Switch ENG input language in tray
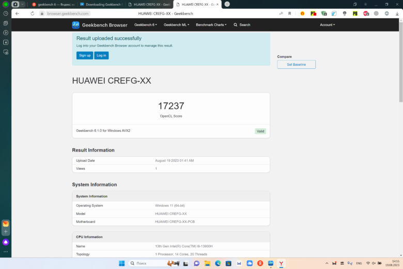 coord(359,263)
